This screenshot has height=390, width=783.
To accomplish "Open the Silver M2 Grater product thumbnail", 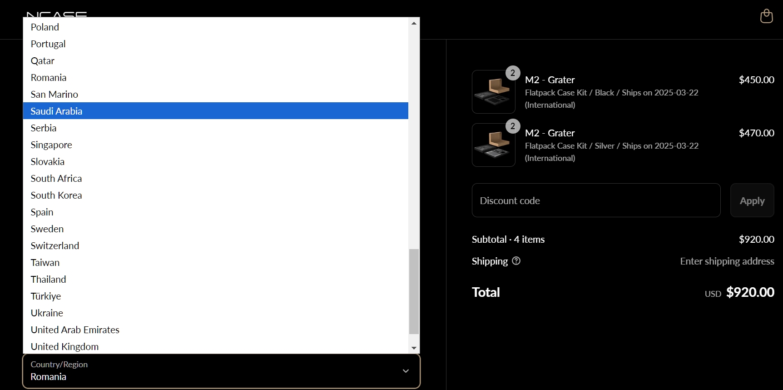I will coord(494,145).
